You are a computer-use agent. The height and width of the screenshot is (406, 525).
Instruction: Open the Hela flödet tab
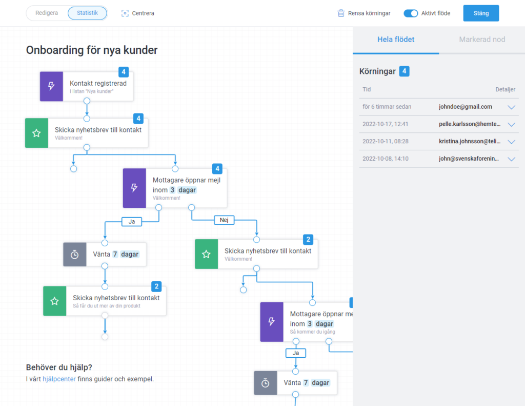pos(396,40)
